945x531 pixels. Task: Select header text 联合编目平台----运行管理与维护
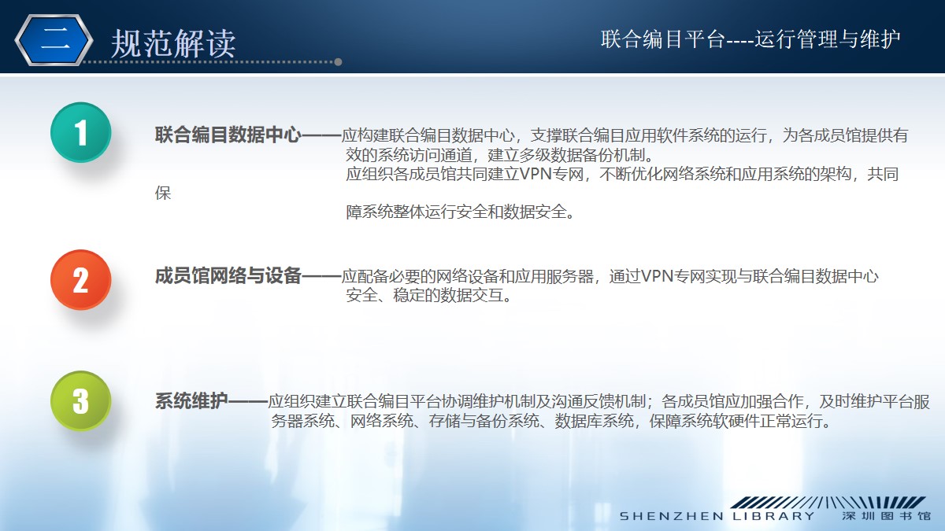point(750,39)
